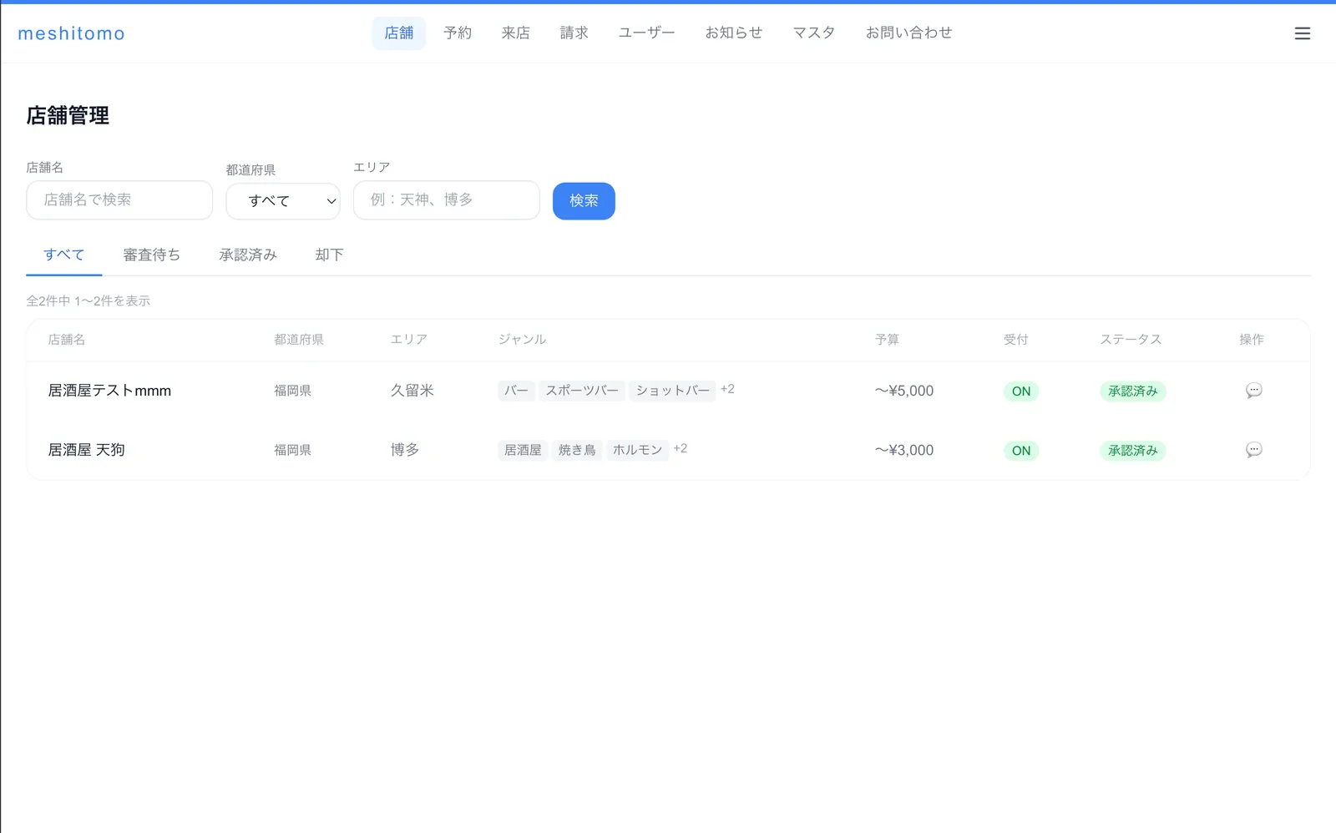Viewport: 1336px width, 833px height.
Task: Focus the 店舗名で検索 input field
Action: point(119,200)
